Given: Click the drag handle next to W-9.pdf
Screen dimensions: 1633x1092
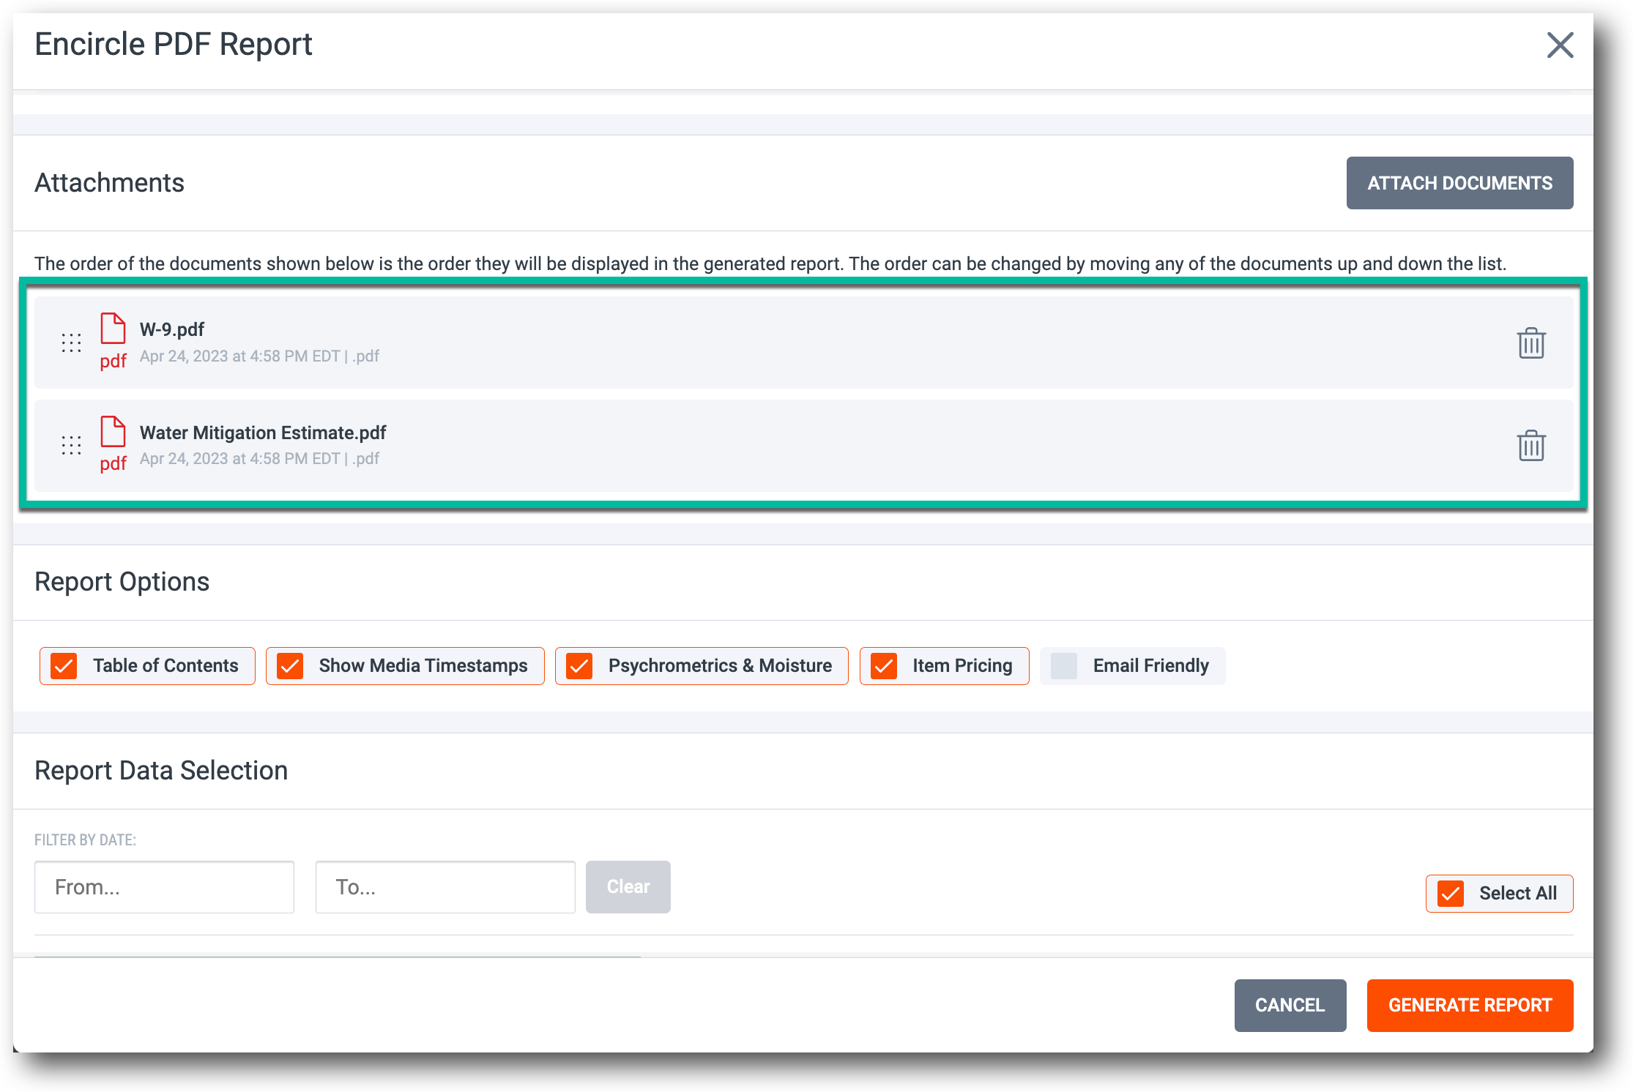Looking at the screenshot, I should click(x=71, y=342).
